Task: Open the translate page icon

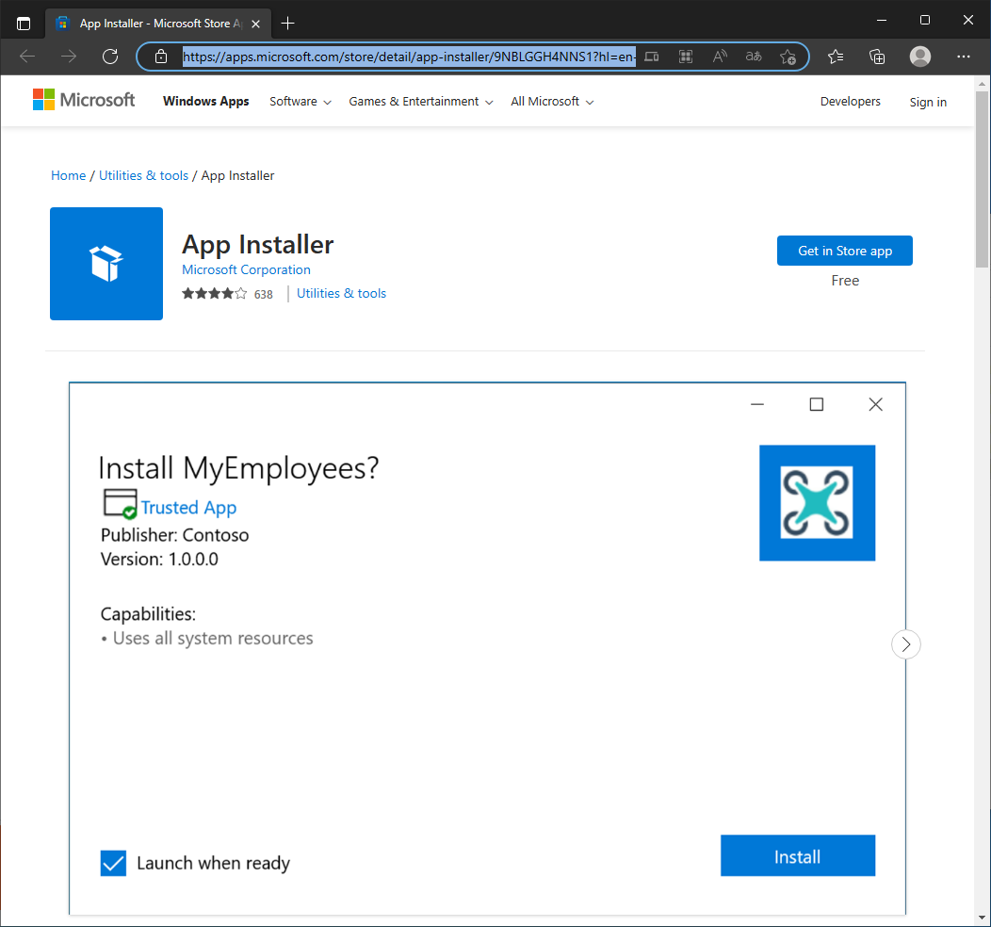Action: point(754,57)
